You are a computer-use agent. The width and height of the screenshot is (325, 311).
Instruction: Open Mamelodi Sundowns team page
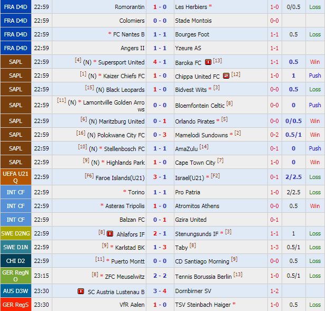pos(201,135)
